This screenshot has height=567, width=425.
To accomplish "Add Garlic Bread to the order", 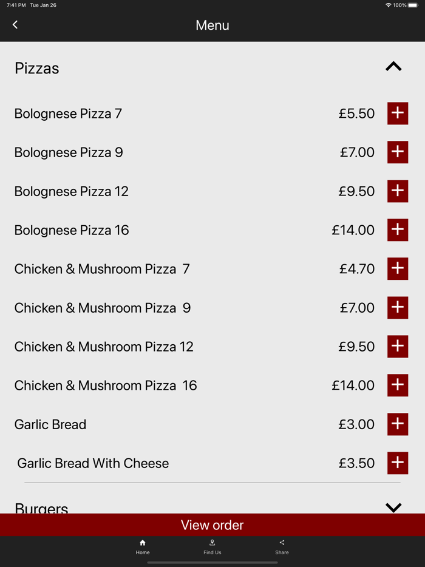I will click(397, 424).
